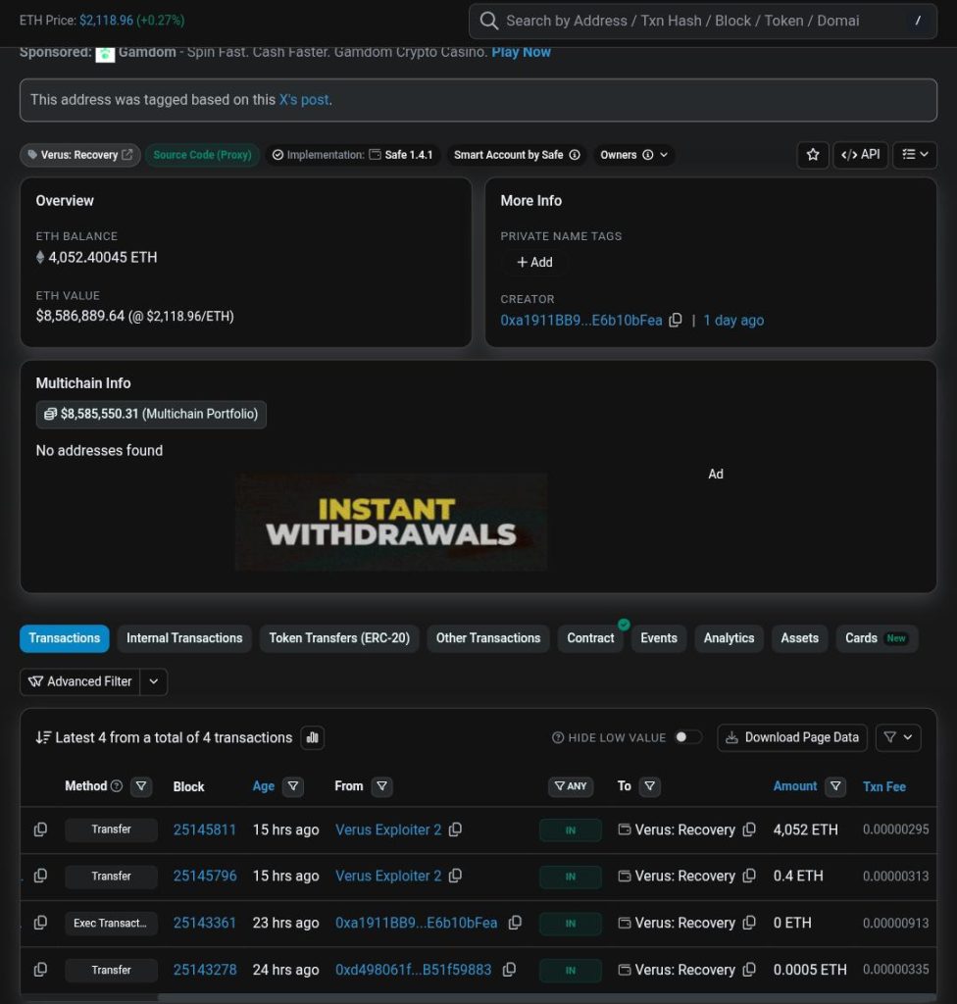The image size is (957, 1004).
Task: Open the Analytics tab
Action: [x=729, y=638]
